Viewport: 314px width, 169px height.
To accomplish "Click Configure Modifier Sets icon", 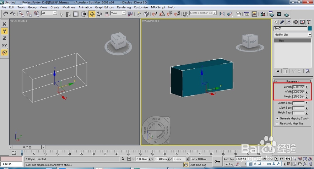I will point(308,71).
